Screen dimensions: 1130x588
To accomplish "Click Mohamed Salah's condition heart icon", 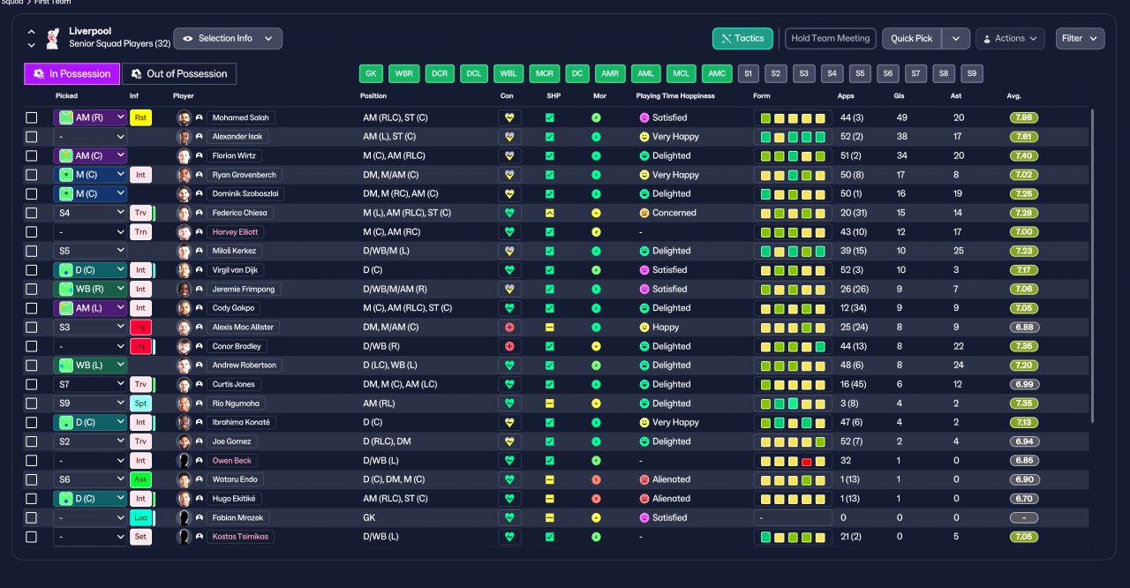I will (509, 117).
